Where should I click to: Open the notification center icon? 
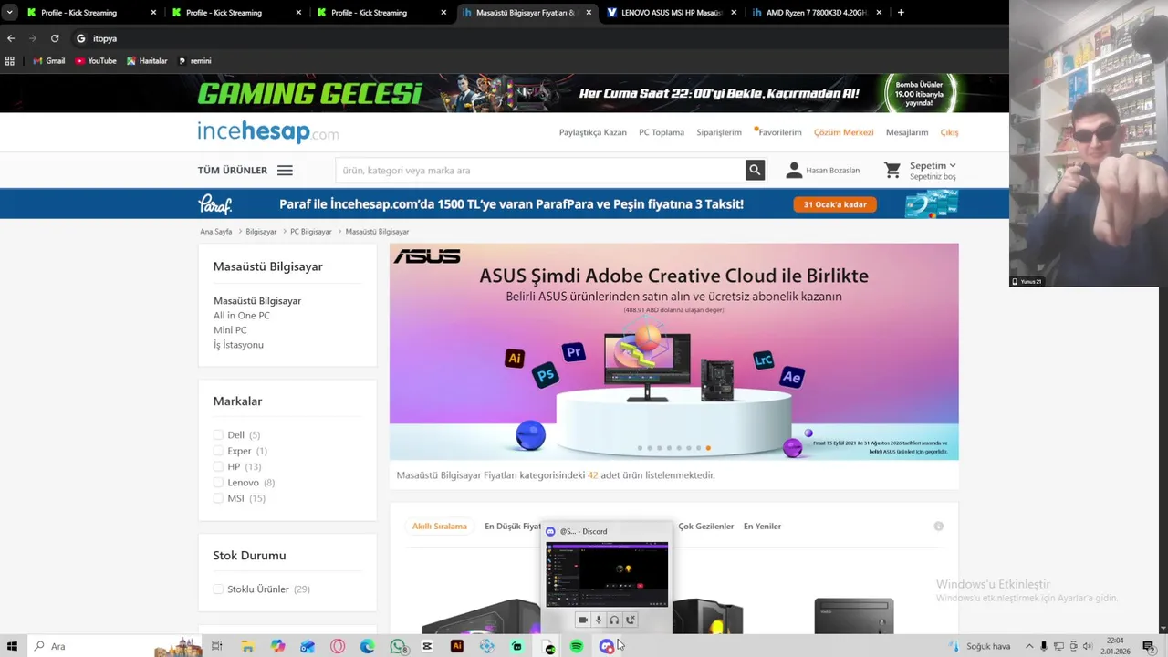(1148, 646)
